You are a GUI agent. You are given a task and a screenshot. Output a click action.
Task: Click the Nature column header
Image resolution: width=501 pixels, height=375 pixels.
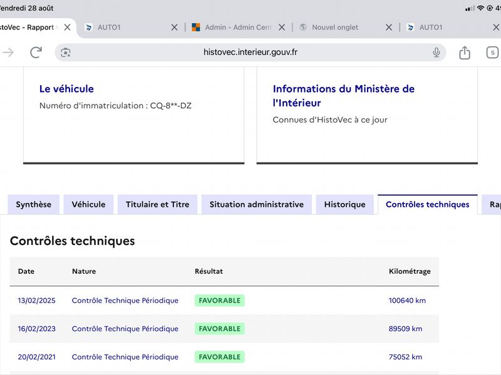(84, 271)
